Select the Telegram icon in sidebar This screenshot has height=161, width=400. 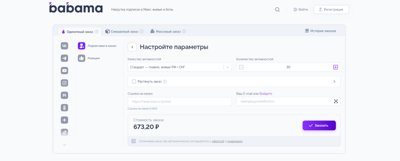click(64, 58)
